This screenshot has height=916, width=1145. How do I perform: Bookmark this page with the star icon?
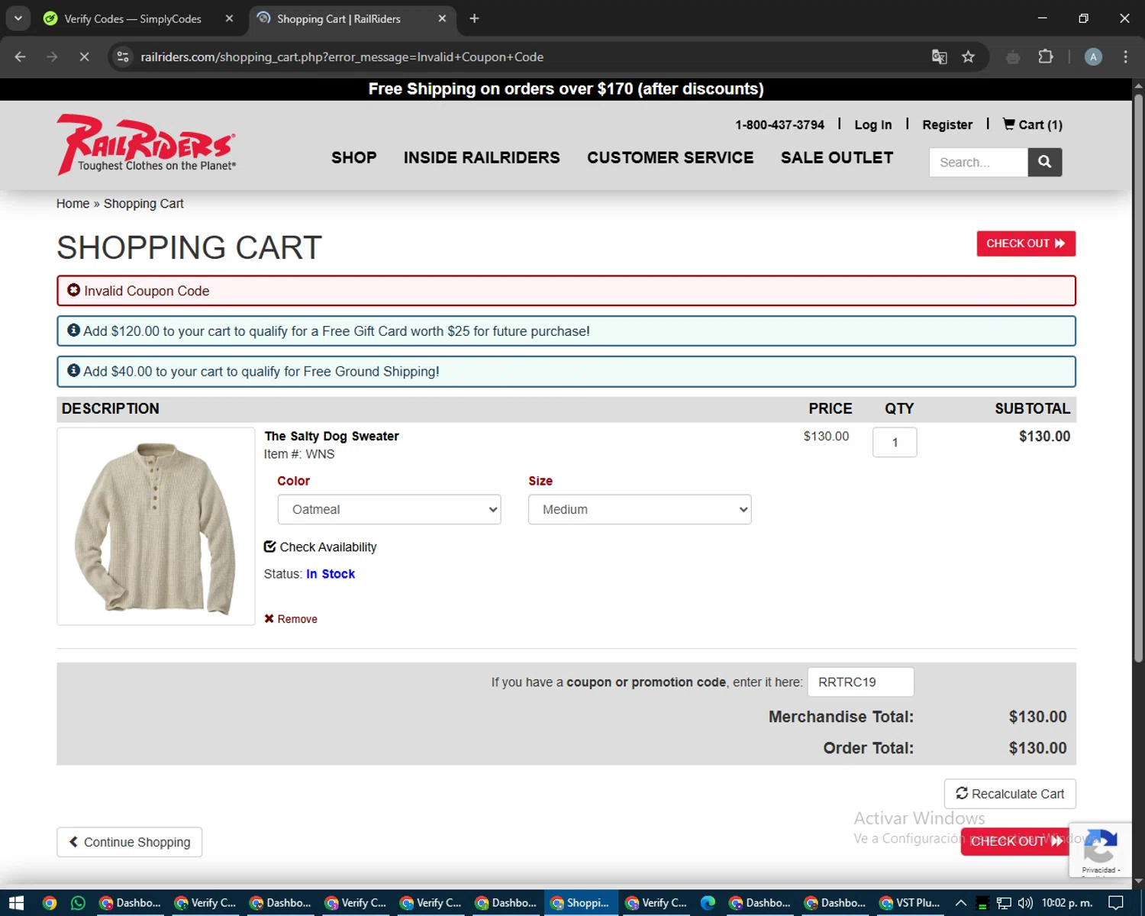coord(968,56)
